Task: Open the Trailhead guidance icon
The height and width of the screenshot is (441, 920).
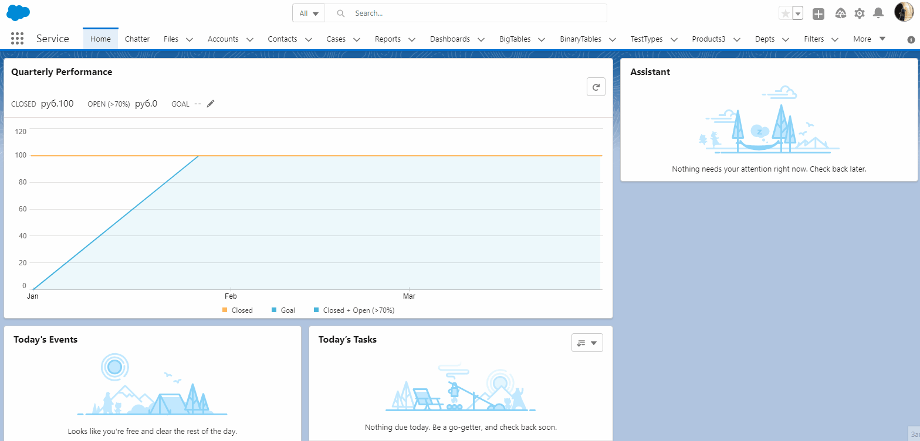Action: click(x=840, y=13)
